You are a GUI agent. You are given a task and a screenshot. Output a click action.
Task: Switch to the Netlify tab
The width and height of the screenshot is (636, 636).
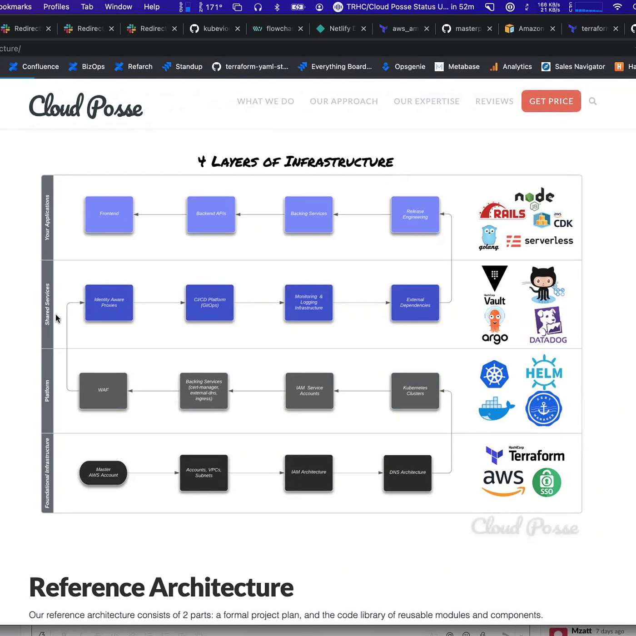[x=338, y=29]
